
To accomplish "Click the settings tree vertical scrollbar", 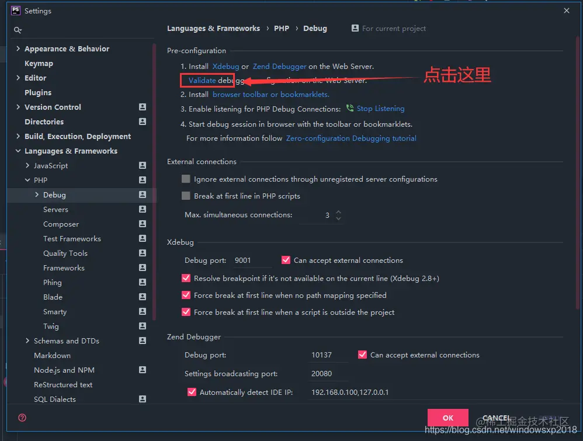I will (154, 182).
